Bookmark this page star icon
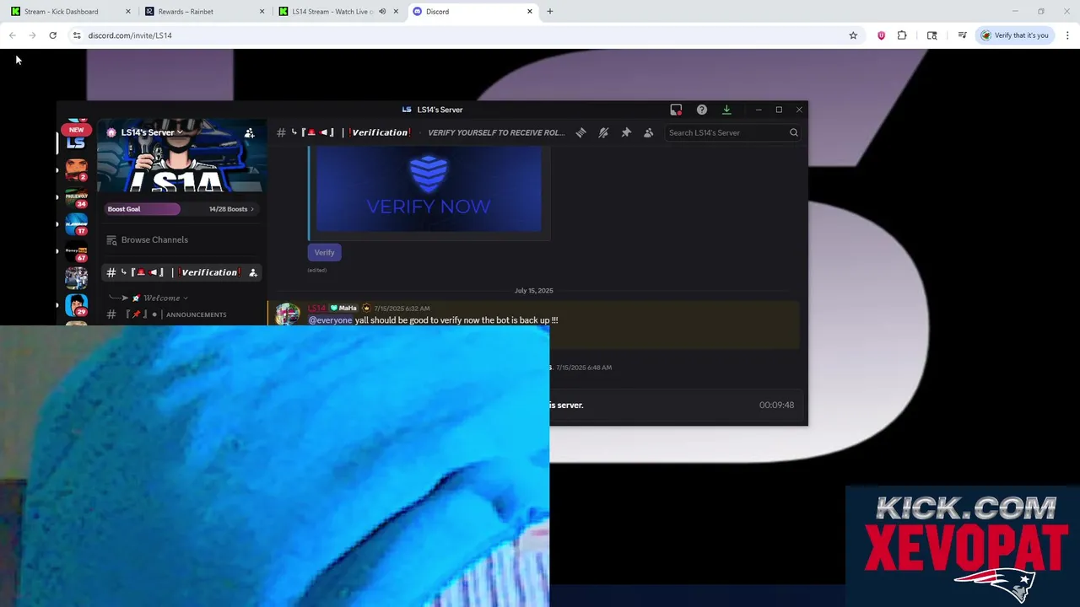1080x607 pixels. coord(853,35)
